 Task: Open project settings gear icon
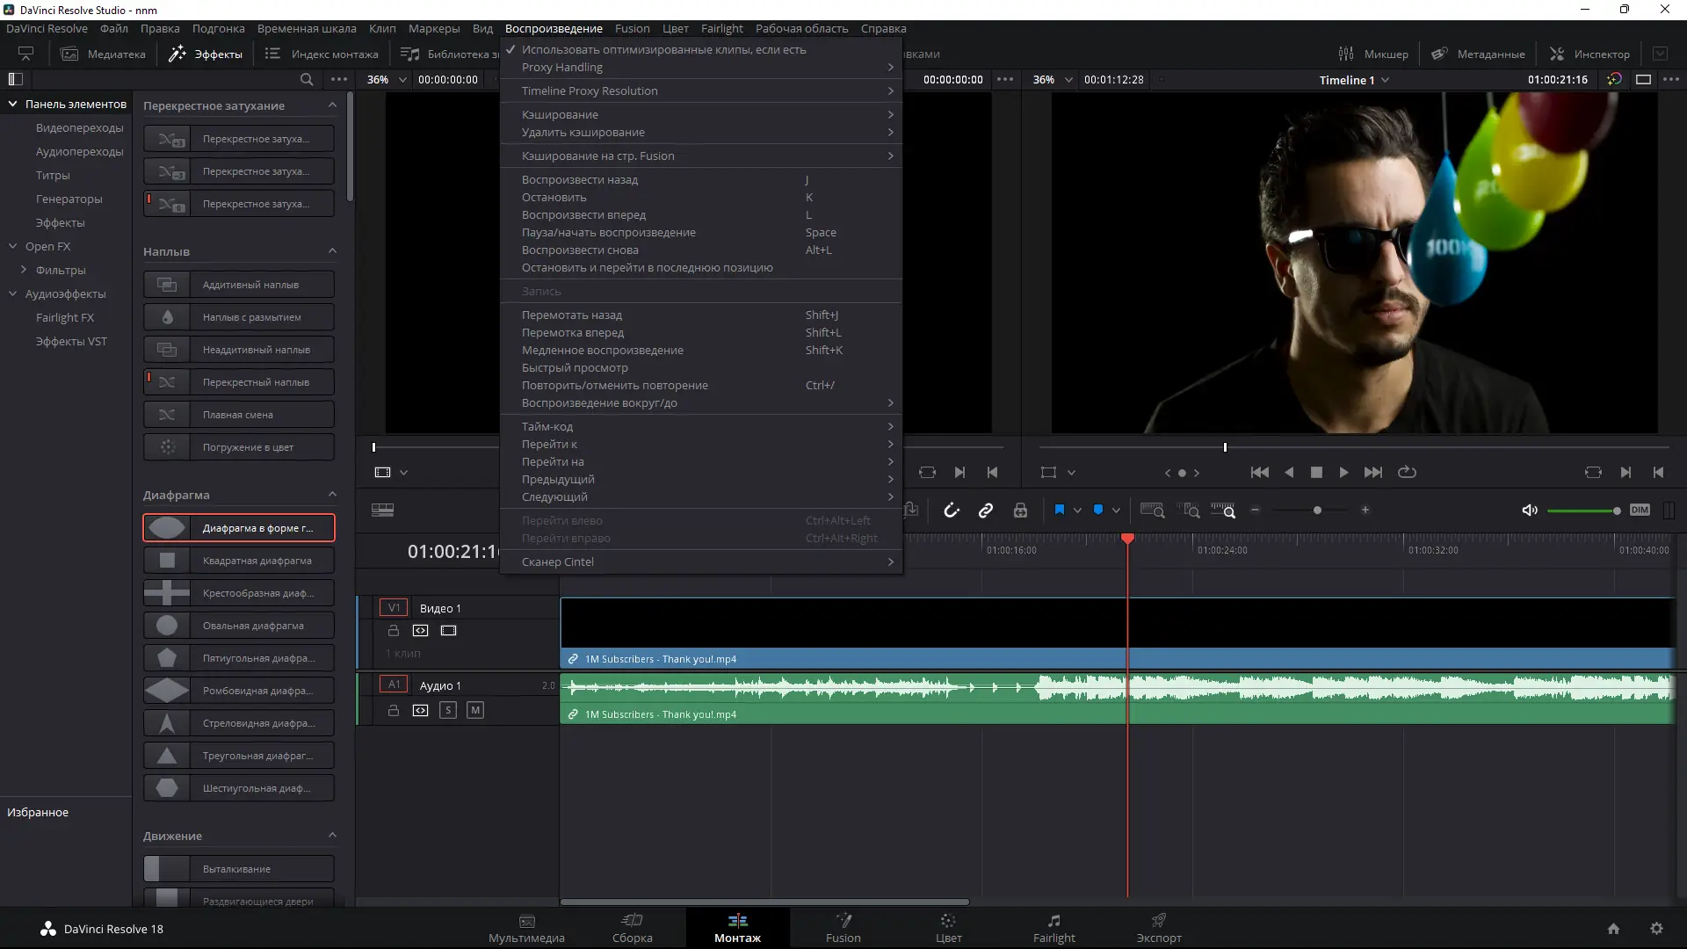(1656, 929)
